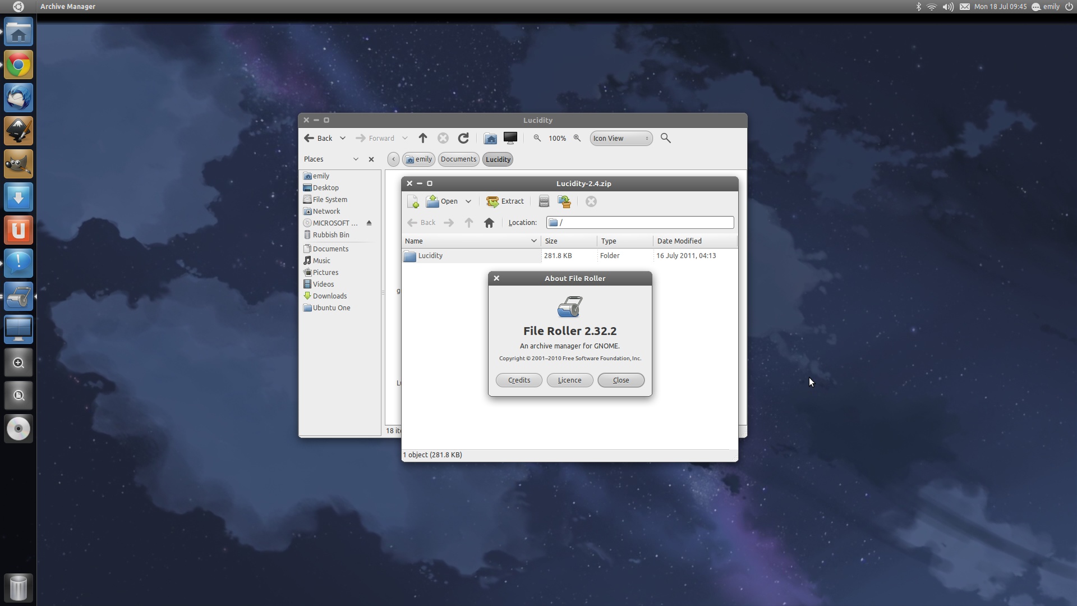Click Forward in the Lucidity file browser
The height and width of the screenshot is (606, 1077).
point(375,138)
